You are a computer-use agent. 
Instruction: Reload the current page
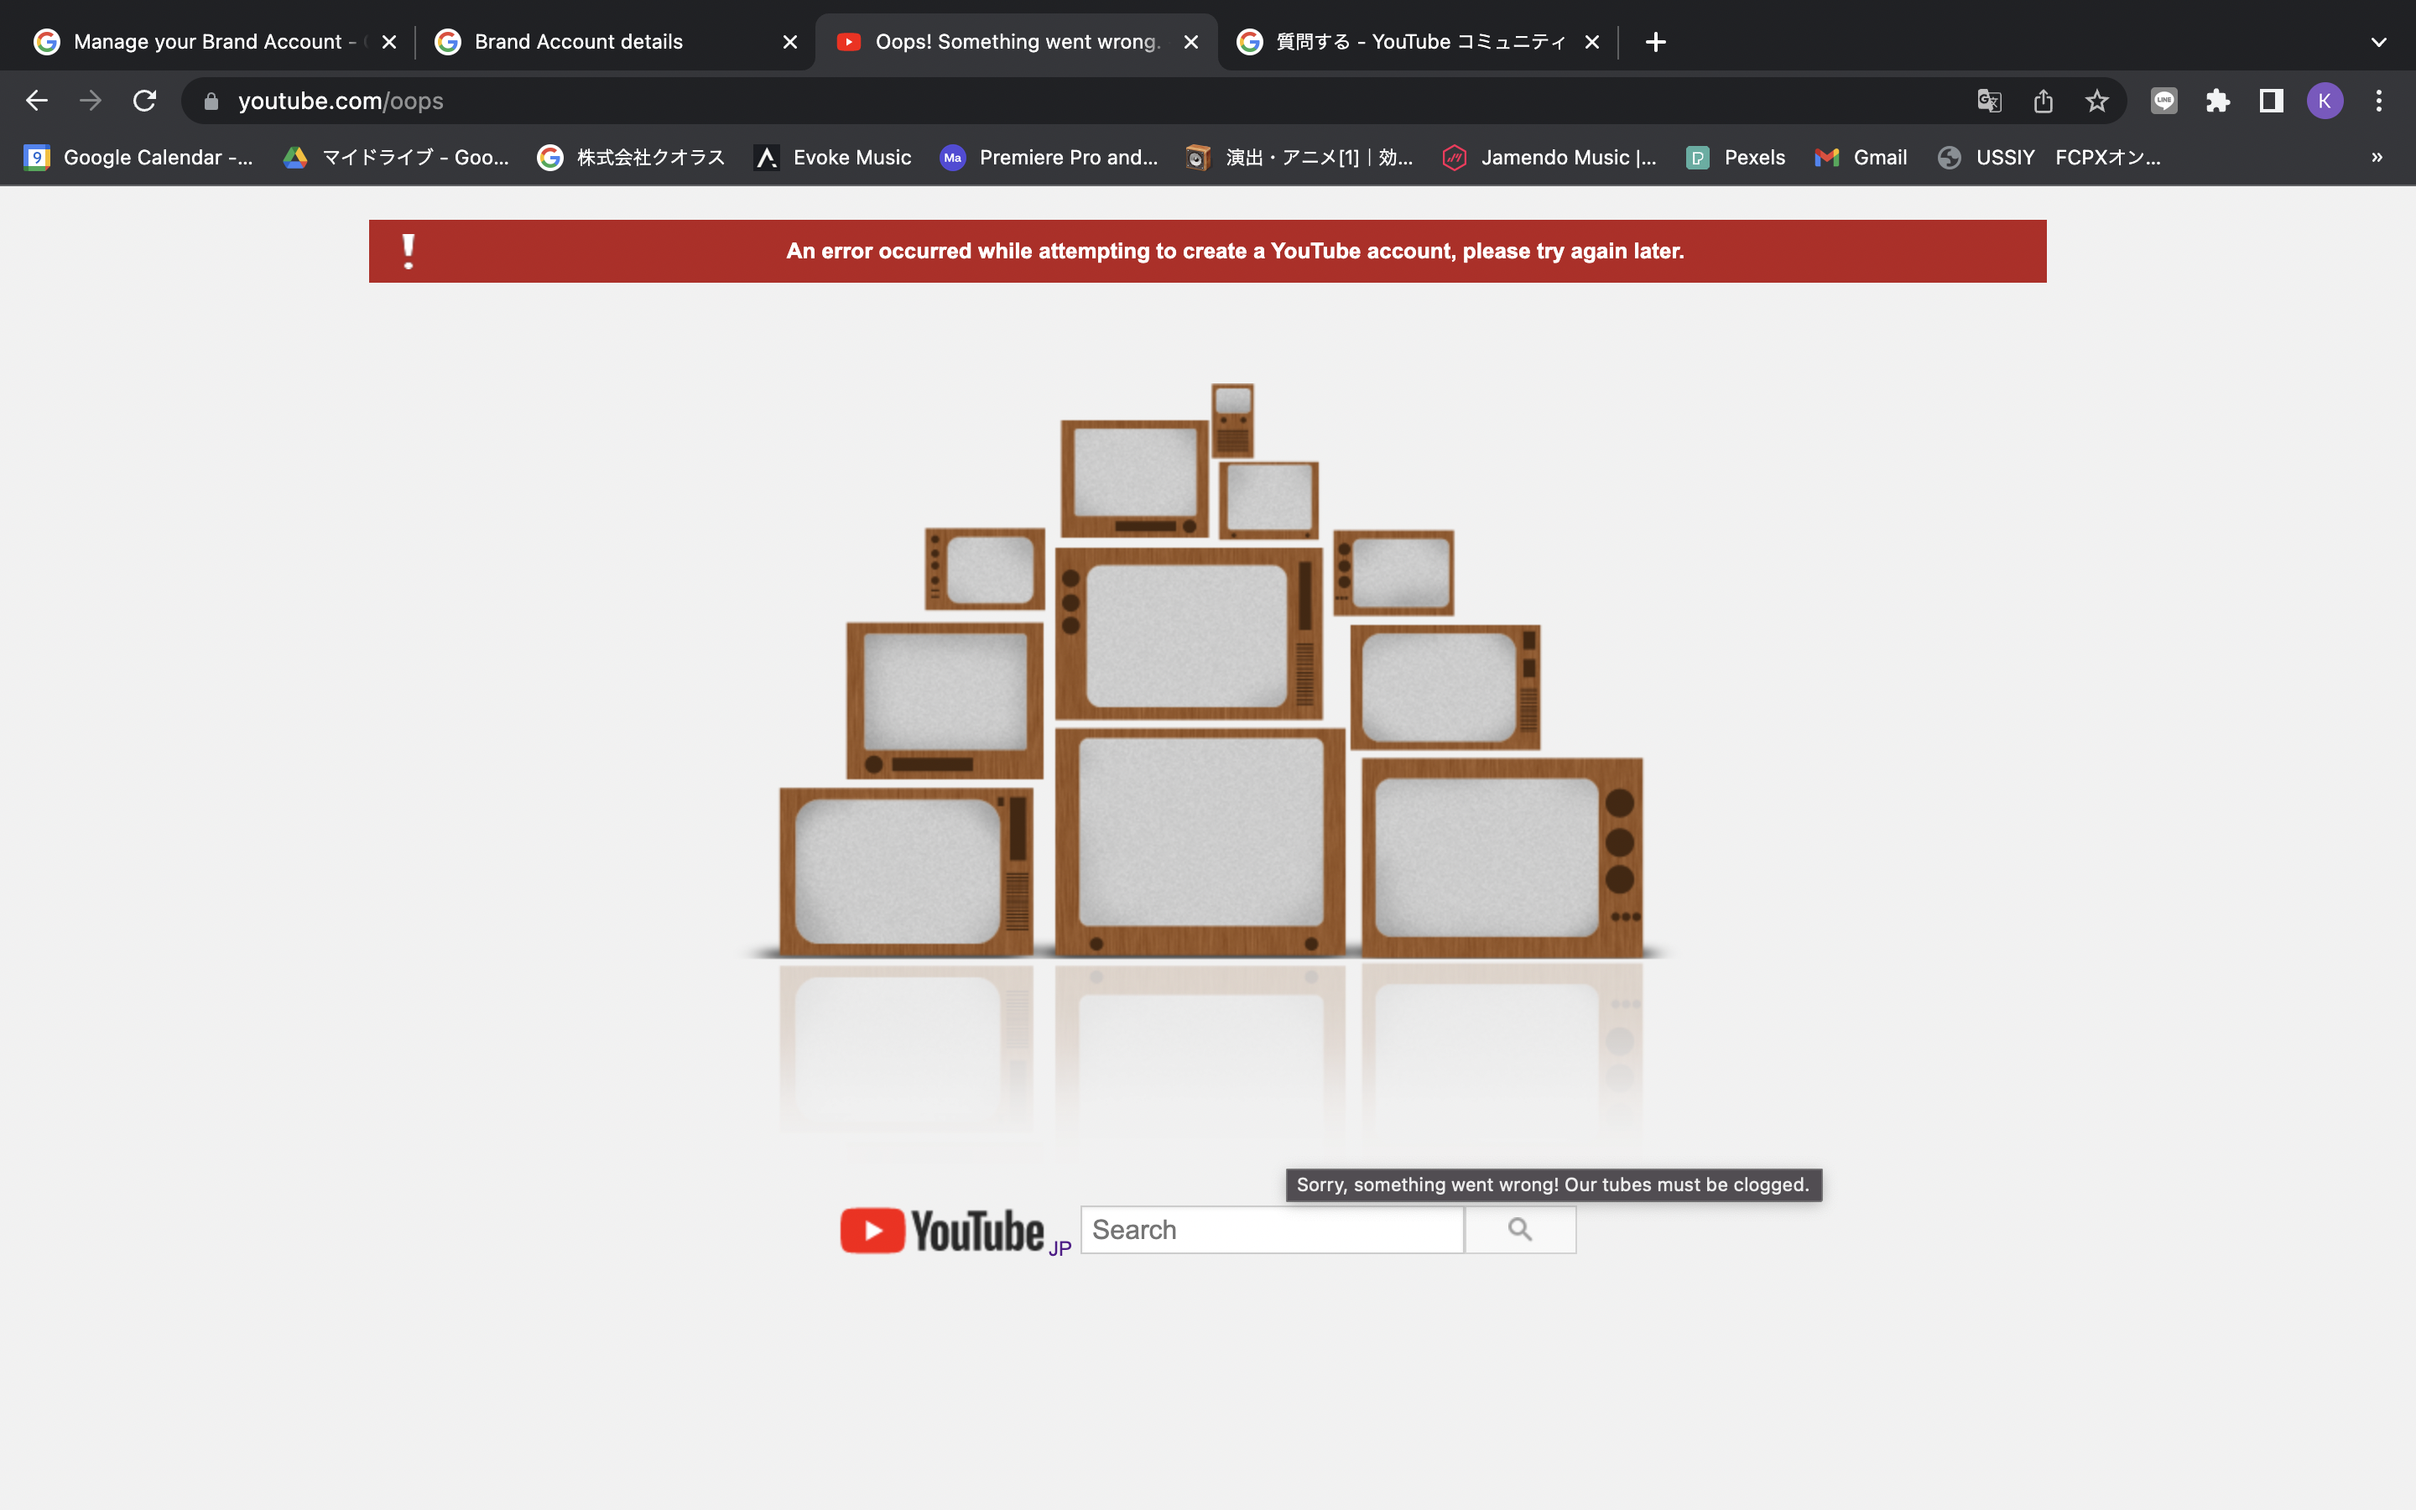tap(145, 100)
